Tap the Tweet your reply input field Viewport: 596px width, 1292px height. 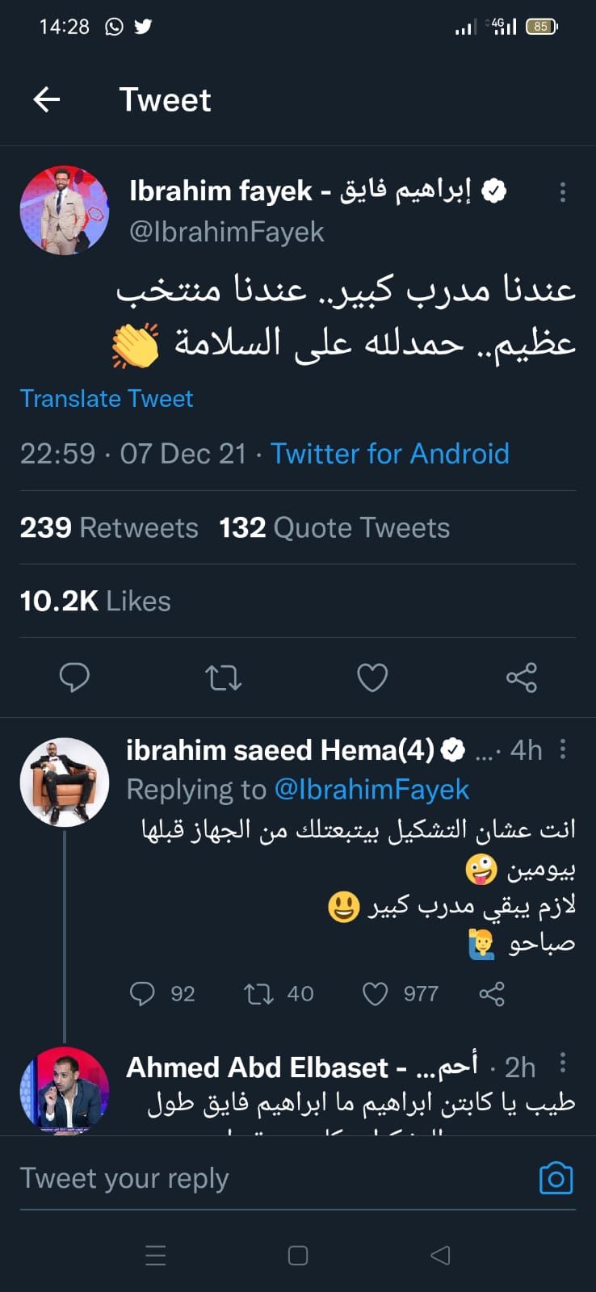click(267, 1178)
